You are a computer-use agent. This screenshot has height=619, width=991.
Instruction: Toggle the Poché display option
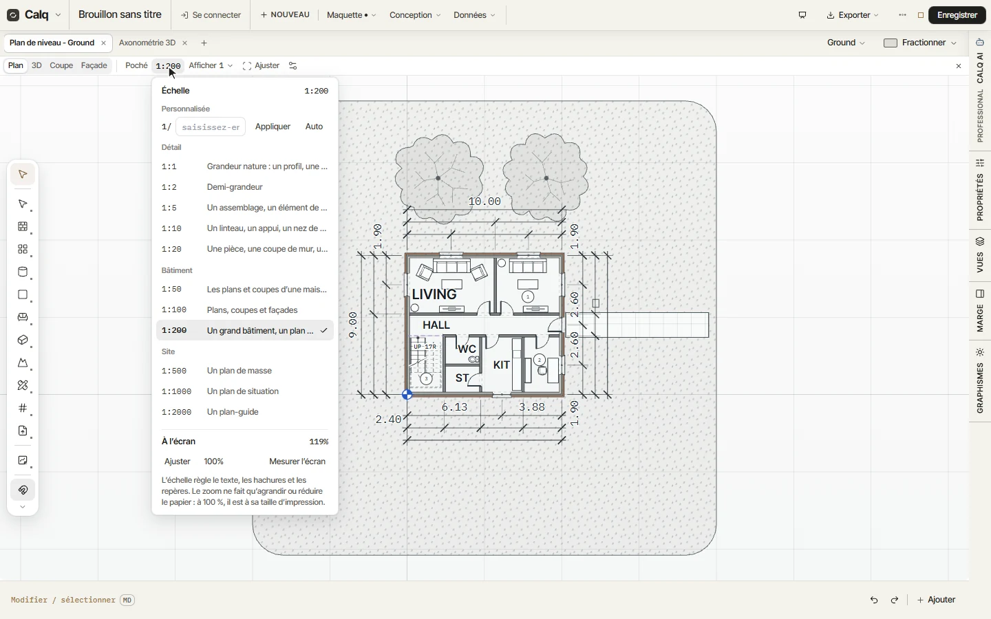pos(136,66)
